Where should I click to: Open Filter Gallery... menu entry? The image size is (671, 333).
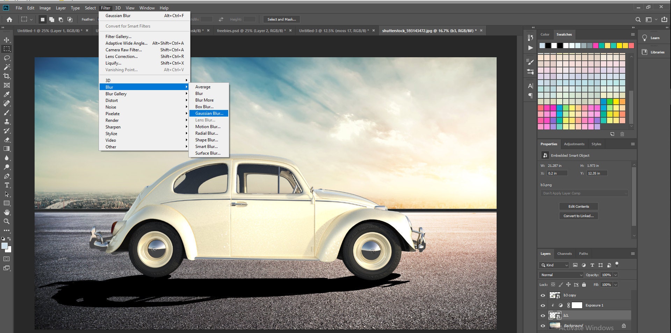144,36
